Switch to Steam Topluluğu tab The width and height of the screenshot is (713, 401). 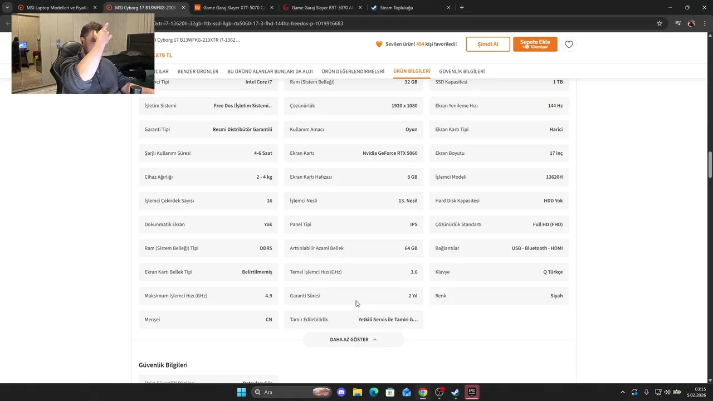pos(411,8)
